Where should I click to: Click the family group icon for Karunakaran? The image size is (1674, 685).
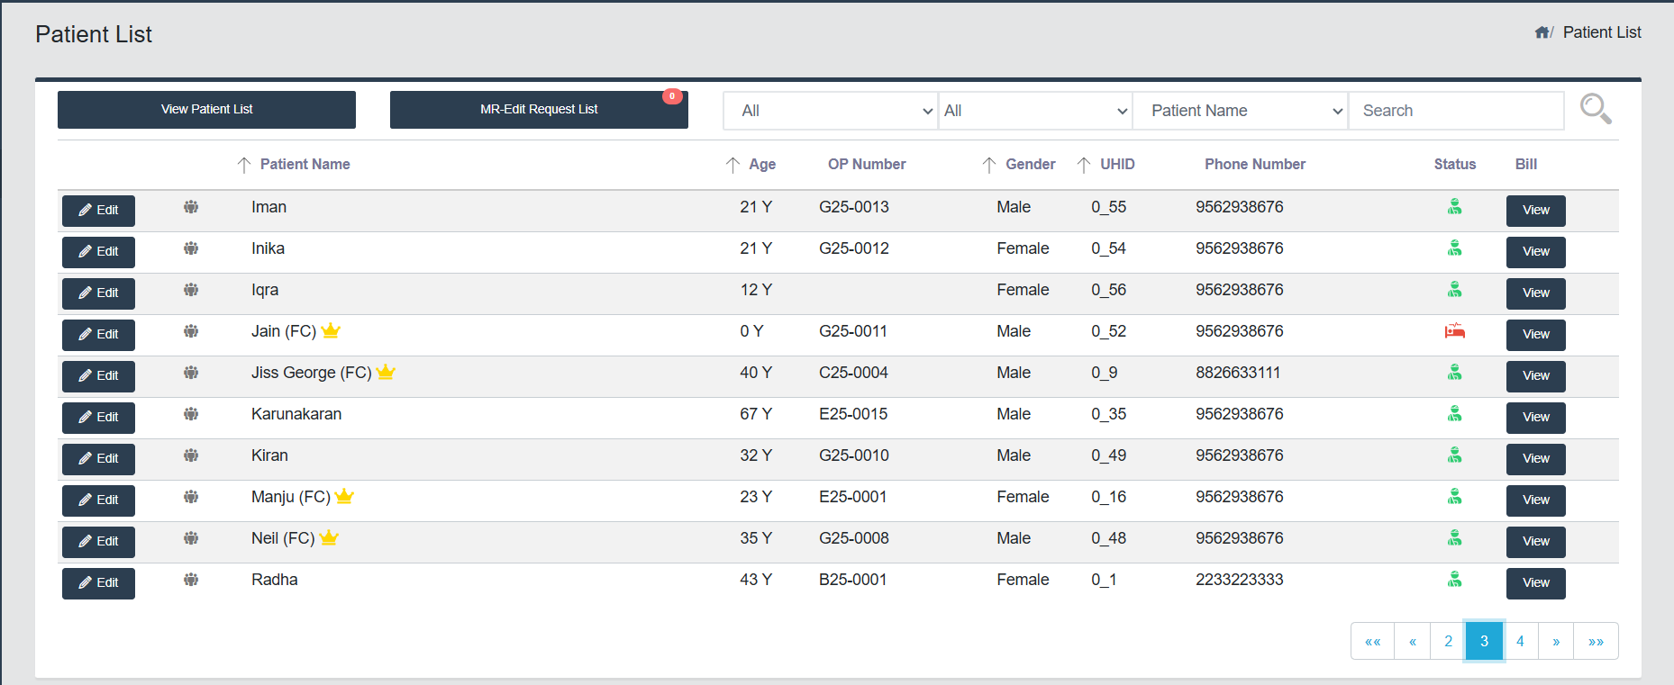191,414
